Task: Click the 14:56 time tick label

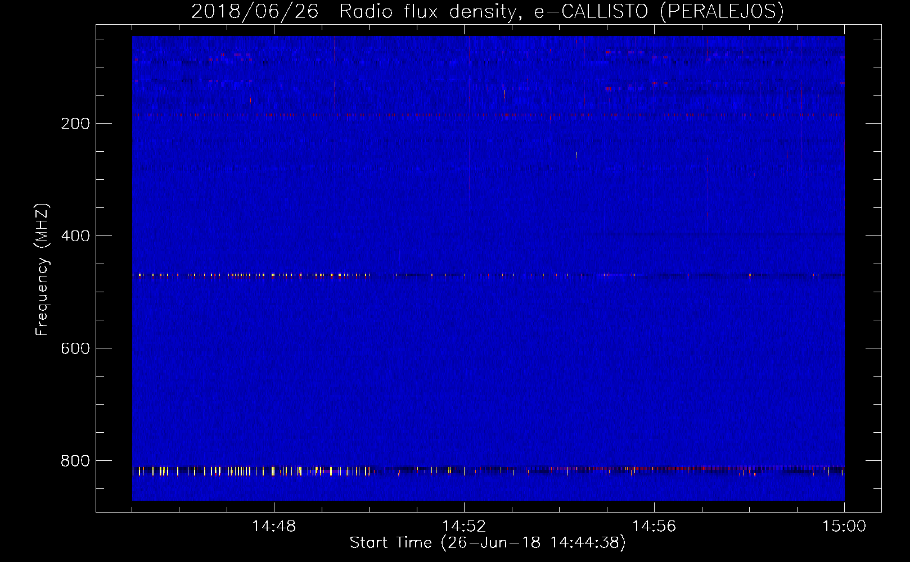Action: (x=654, y=527)
